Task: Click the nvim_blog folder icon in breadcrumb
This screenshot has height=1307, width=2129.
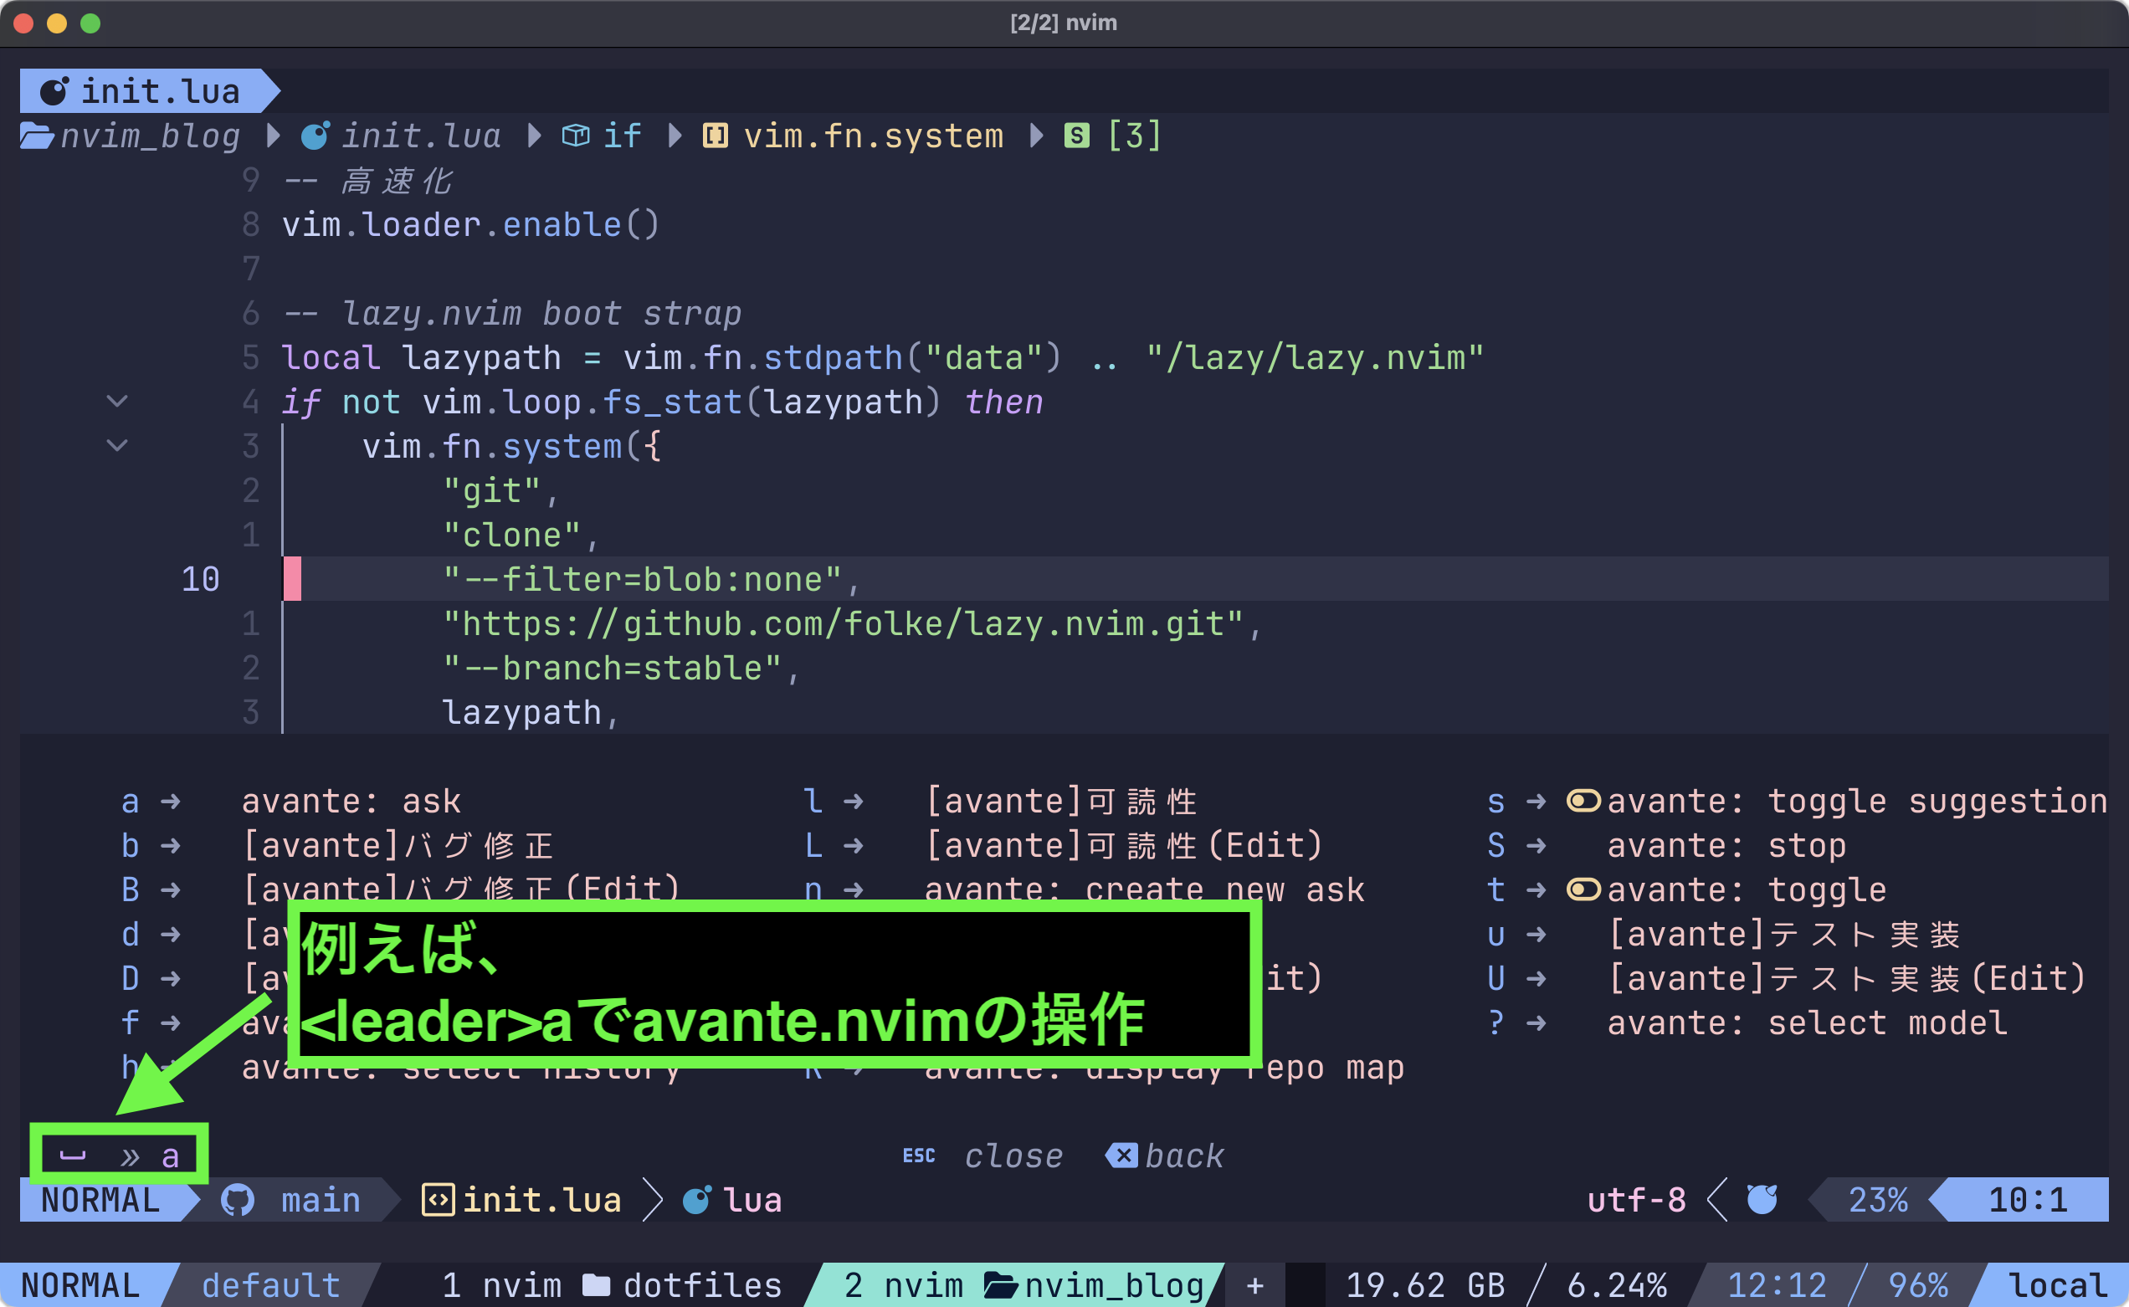Action: (x=37, y=136)
